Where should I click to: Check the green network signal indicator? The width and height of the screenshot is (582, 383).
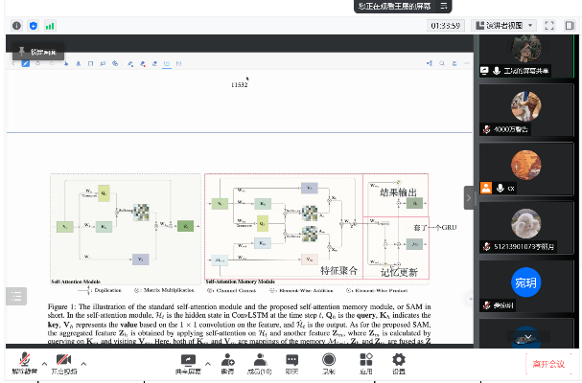pos(50,25)
